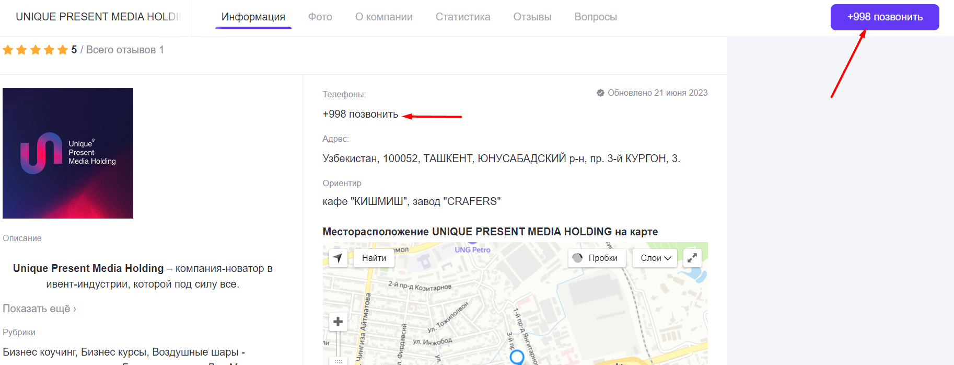954x365 pixels.
Task: Switch to the Информация tab
Action: point(253,17)
